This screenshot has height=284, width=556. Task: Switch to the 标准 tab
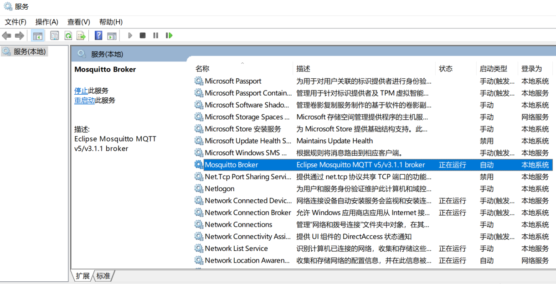[104, 275]
